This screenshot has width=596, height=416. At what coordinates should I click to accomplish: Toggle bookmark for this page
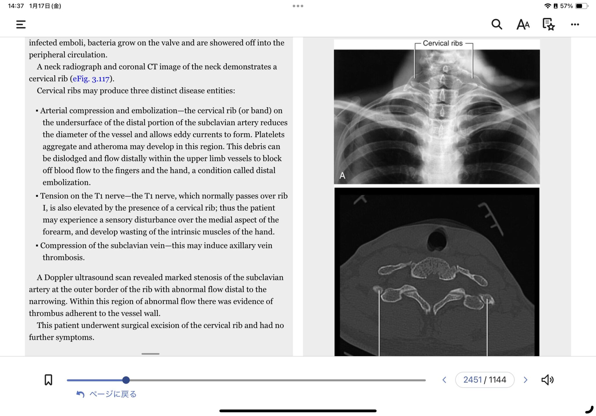pyautogui.click(x=48, y=380)
